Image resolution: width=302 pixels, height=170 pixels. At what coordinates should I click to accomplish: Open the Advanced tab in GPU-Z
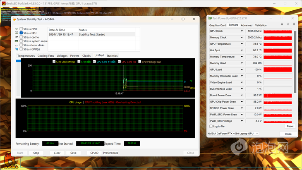tap(247, 25)
